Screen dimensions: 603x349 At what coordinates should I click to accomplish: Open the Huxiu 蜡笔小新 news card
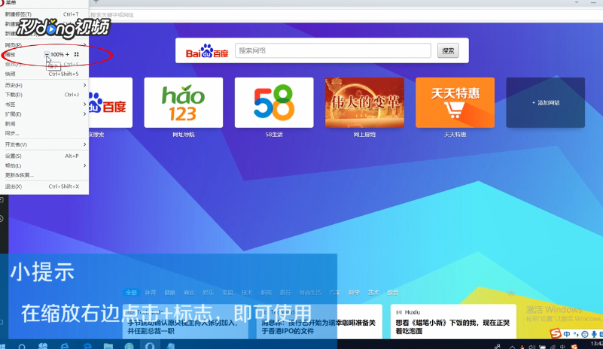(453, 322)
